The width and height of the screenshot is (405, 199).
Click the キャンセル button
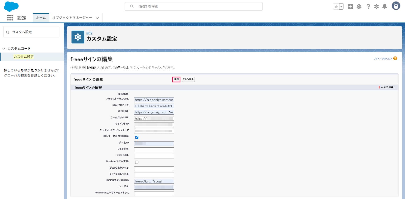point(188,79)
